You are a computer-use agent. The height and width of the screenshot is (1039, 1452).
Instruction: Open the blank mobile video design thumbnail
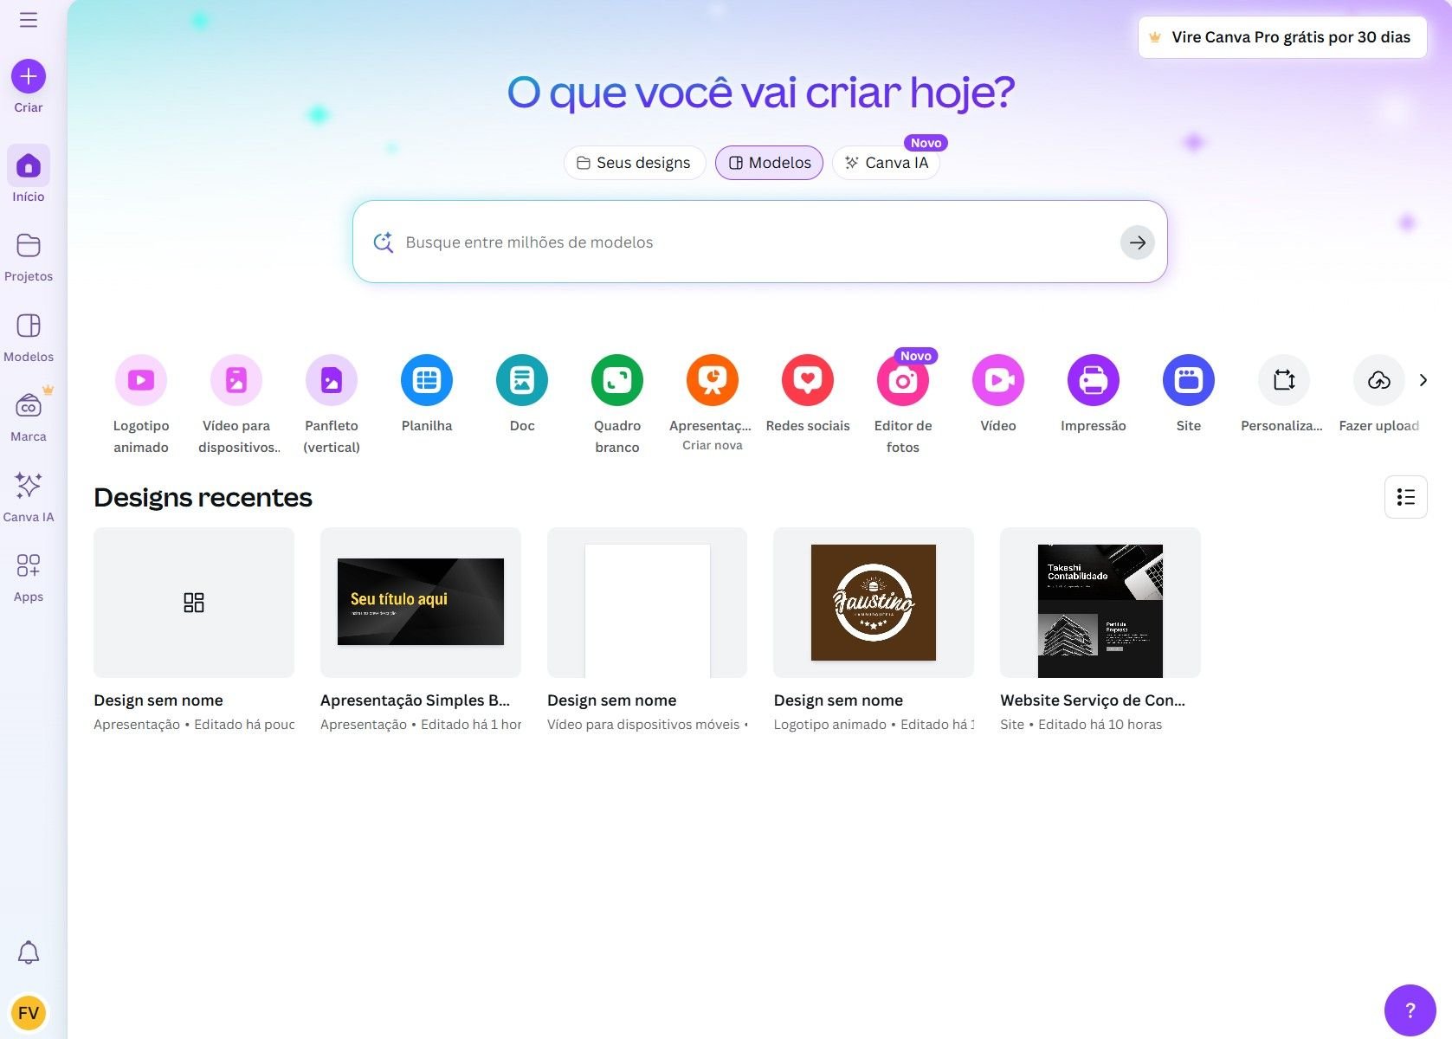click(x=648, y=603)
